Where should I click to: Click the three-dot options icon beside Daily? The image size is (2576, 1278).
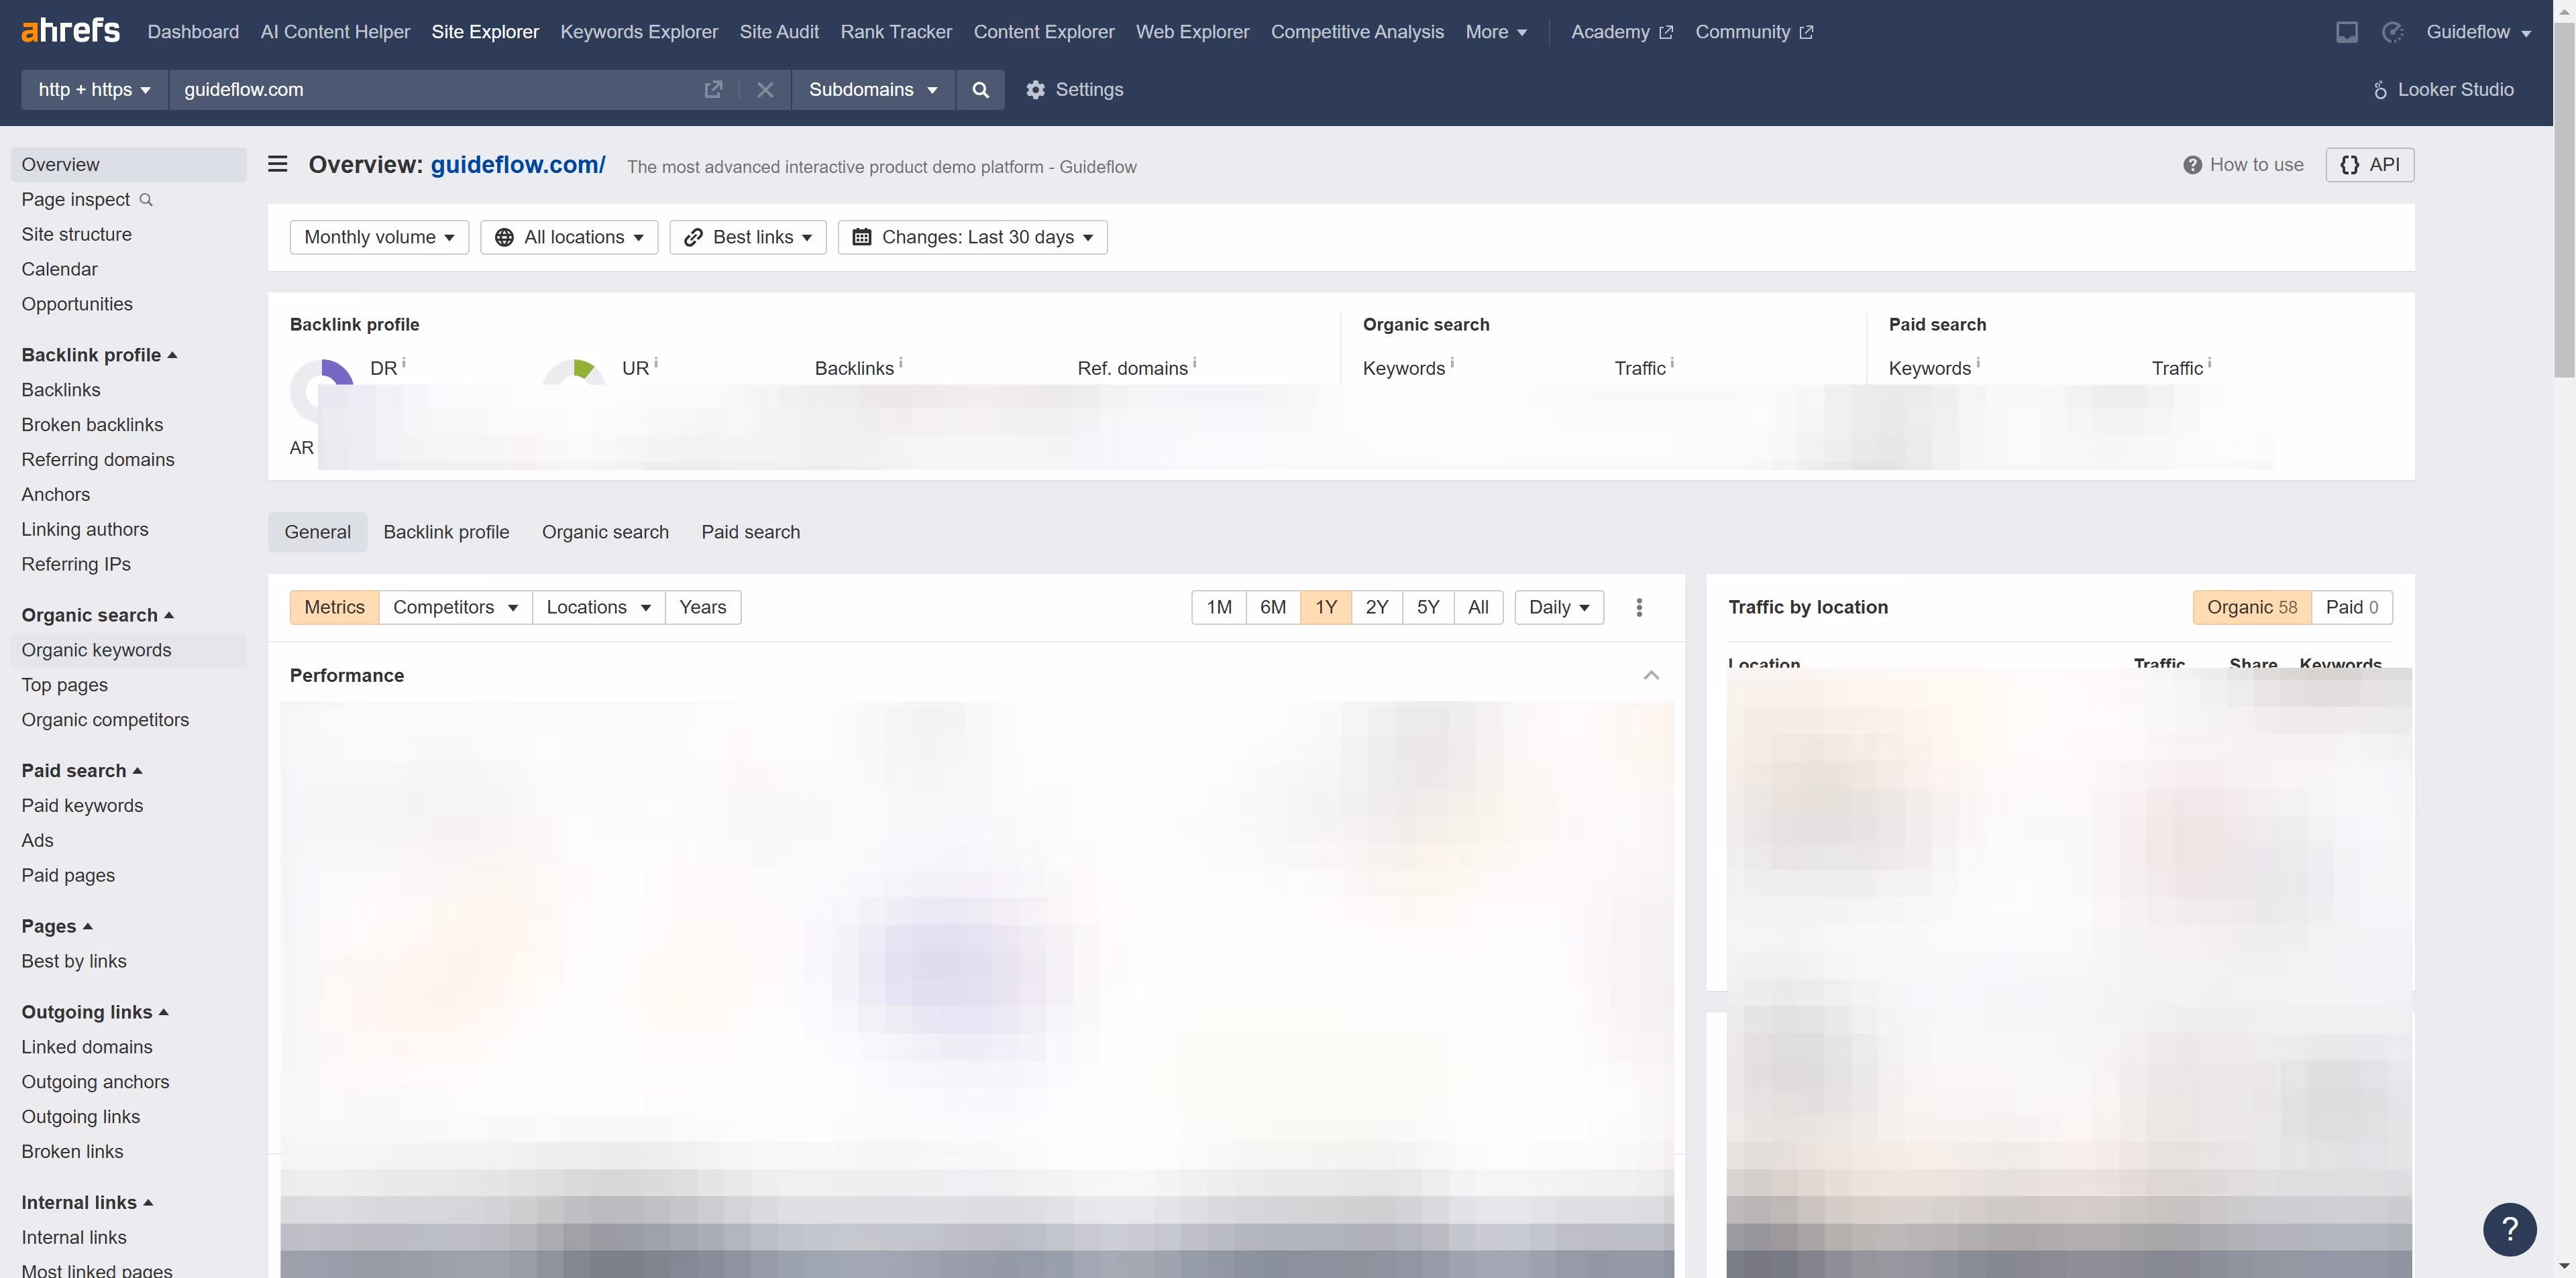coord(1639,607)
